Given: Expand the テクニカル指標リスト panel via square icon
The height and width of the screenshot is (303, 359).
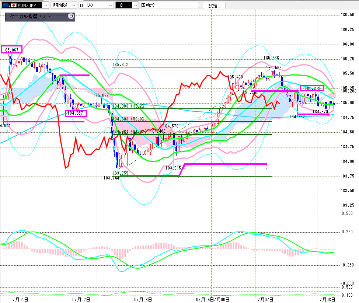Looking at the screenshot, I should tap(71, 16).
